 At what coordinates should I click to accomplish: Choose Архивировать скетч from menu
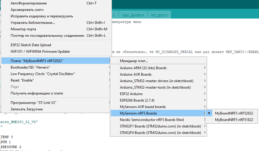[27, 10]
